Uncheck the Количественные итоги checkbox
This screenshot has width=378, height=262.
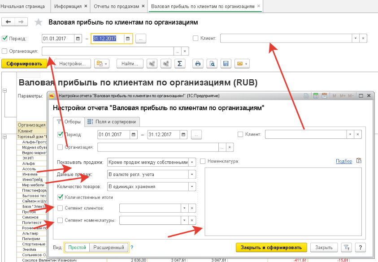click(61, 197)
